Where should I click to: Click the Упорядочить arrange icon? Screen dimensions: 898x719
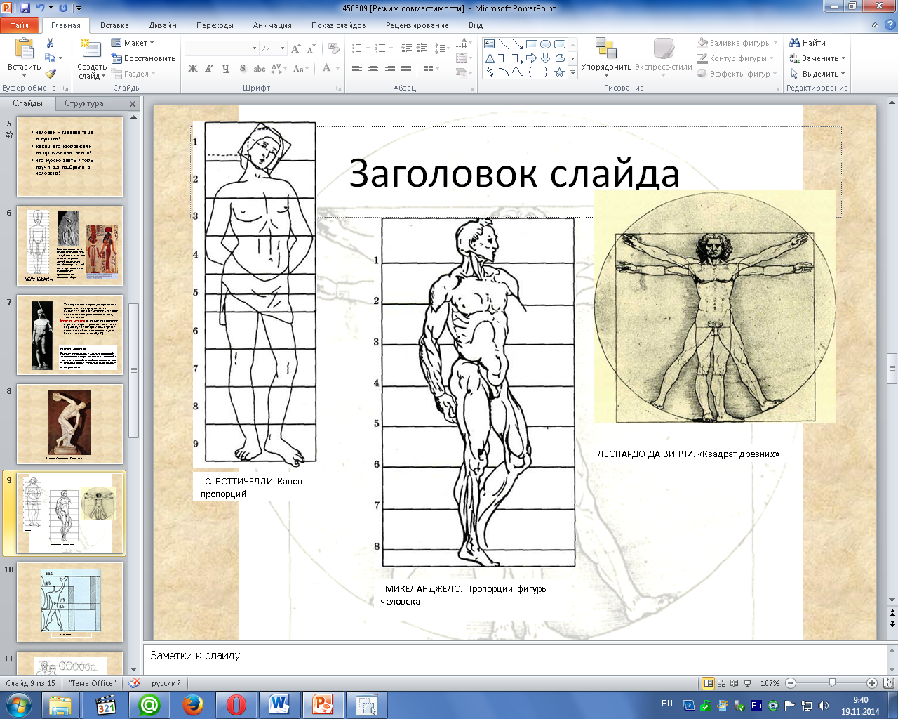click(605, 48)
